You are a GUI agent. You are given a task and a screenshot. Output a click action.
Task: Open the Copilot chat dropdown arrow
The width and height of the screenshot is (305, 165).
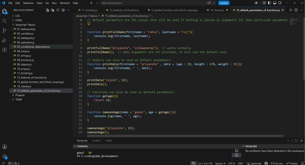pos(214,3)
